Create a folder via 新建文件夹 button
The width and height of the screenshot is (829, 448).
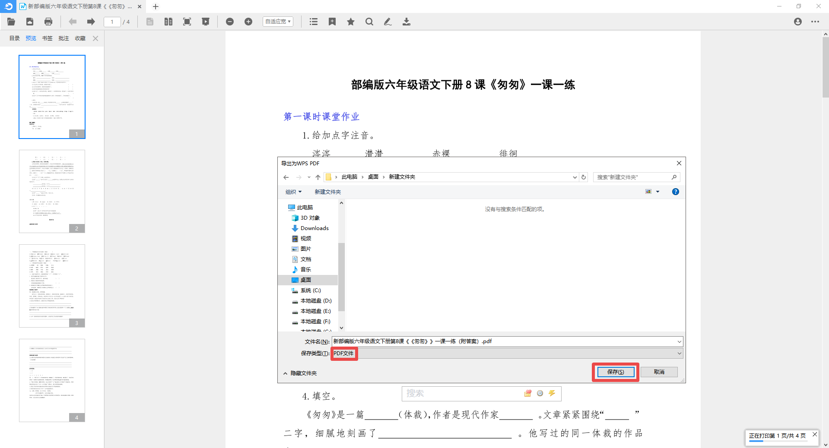[x=327, y=192]
